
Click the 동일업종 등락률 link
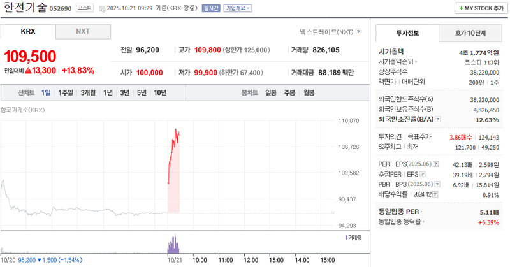[x=402, y=222]
